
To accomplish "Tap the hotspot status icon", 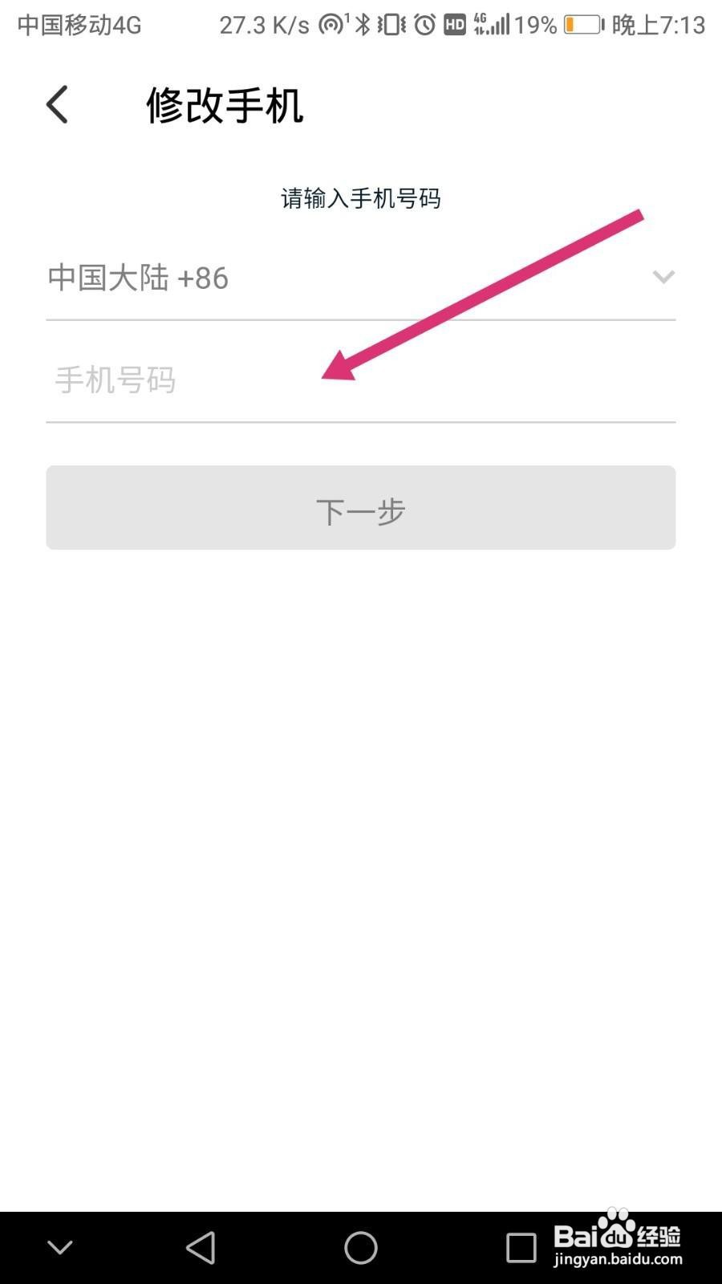I will click(x=331, y=25).
